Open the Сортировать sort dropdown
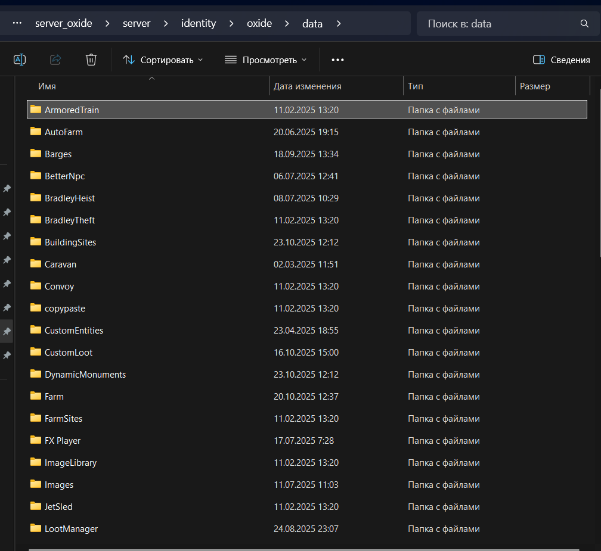Image resolution: width=601 pixels, height=551 pixels. pyautogui.click(x=163, y=60)
